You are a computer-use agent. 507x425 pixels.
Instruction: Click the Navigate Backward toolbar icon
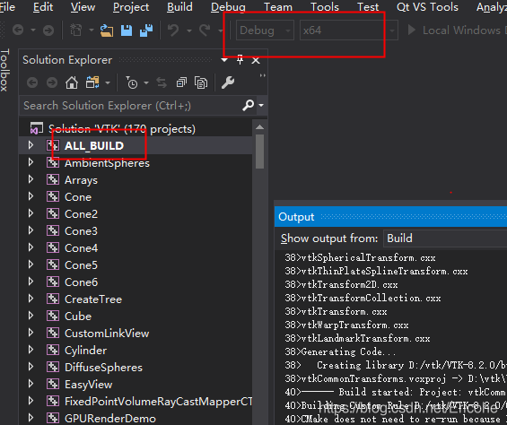pos(18,30)
